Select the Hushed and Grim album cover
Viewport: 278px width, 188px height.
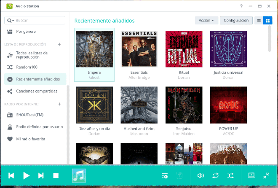tap(139, 105)
